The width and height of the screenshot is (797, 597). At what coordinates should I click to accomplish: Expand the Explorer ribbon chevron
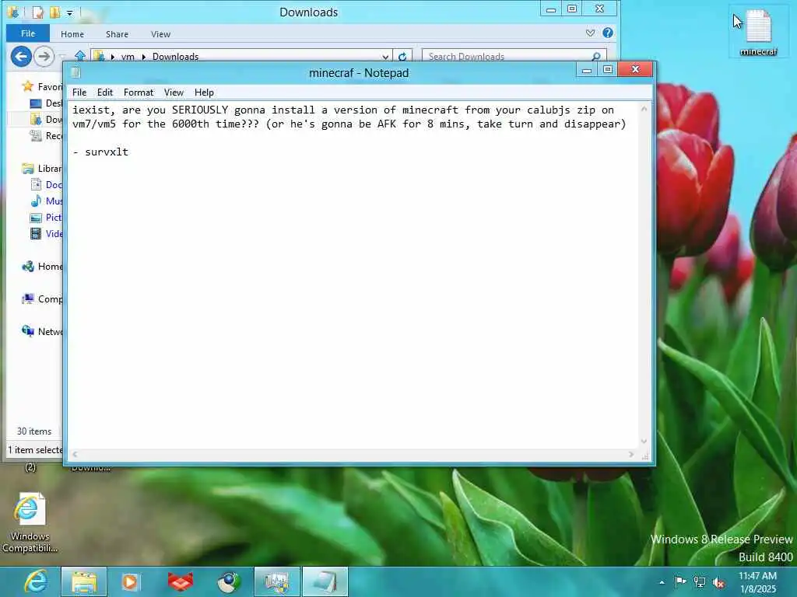[x=590, y=33]
